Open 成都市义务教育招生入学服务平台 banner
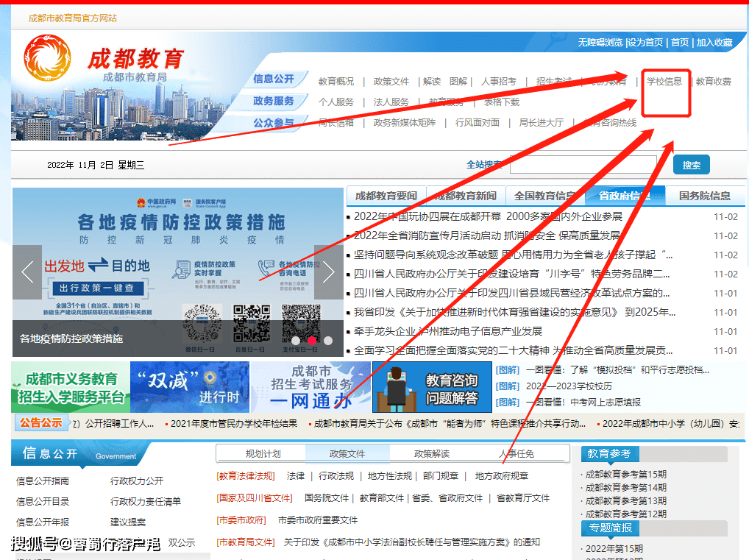 70,387
